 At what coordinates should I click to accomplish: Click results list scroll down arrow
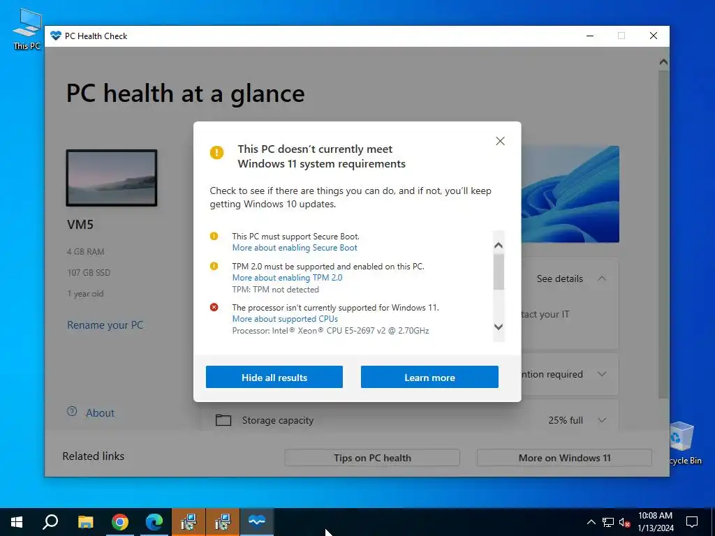pyautogui.click(x=499, y=327)
